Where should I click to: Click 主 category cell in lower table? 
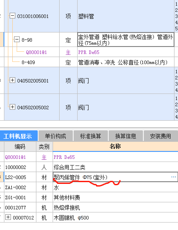(x=44, y=157)
